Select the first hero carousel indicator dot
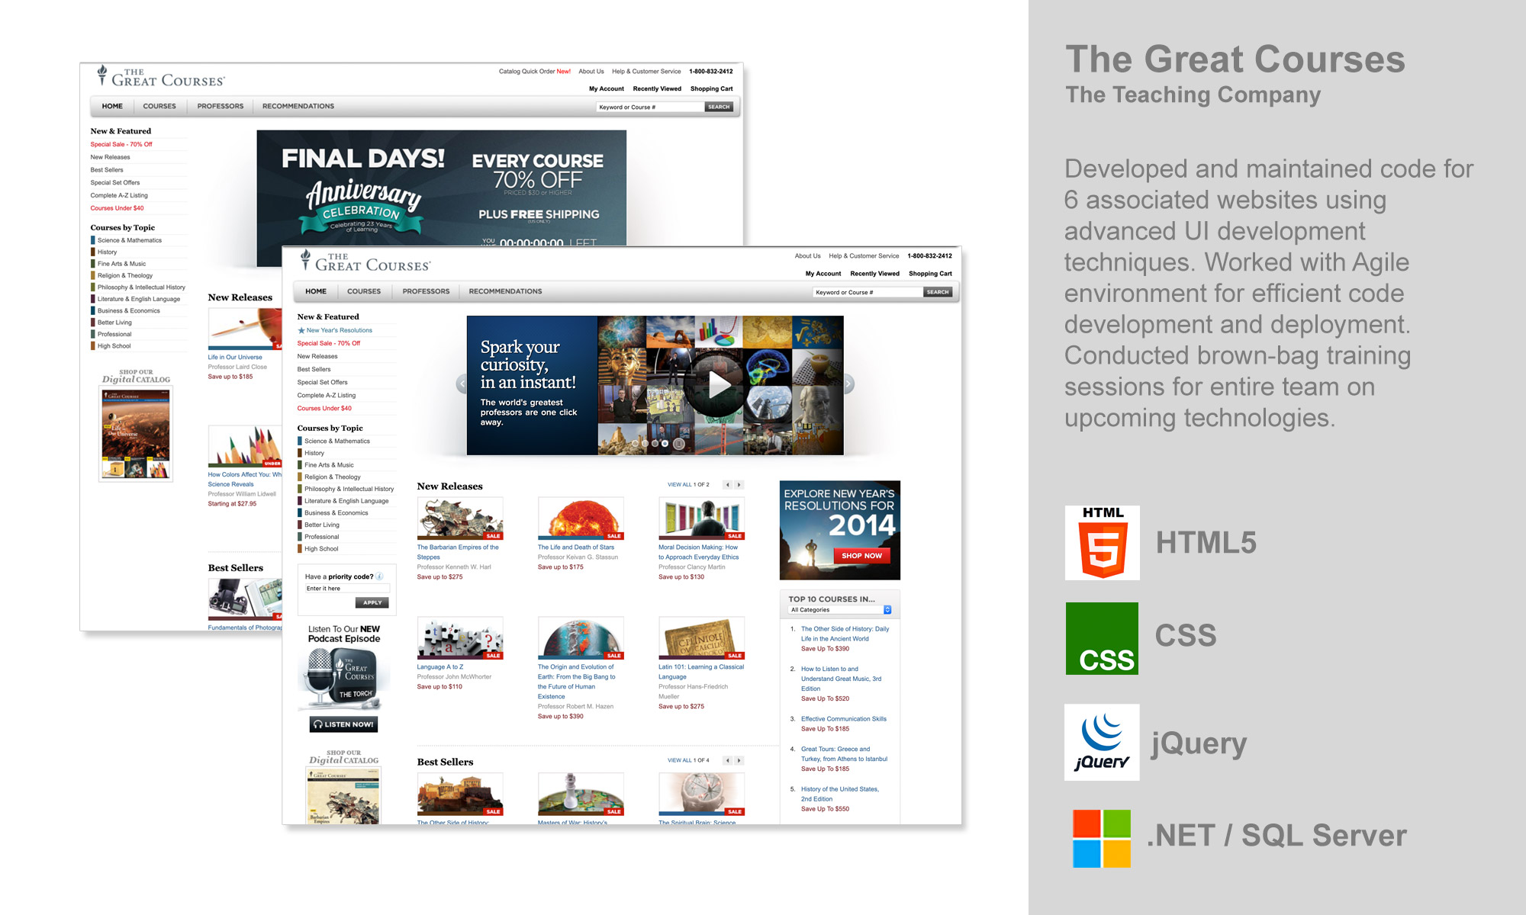1526x915 pixels. pyautogui.click(x=635, y=443)
